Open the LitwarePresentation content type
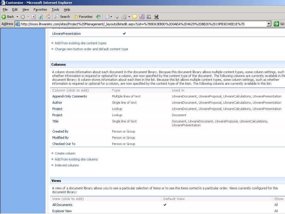 (x=66, y=34)
